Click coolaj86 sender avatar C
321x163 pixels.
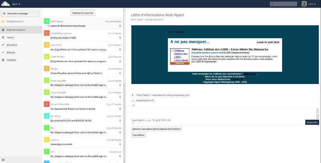47,33
